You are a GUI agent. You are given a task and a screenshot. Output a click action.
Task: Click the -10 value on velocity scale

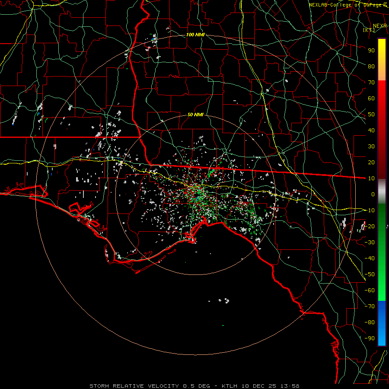click(x=370, y=210)
